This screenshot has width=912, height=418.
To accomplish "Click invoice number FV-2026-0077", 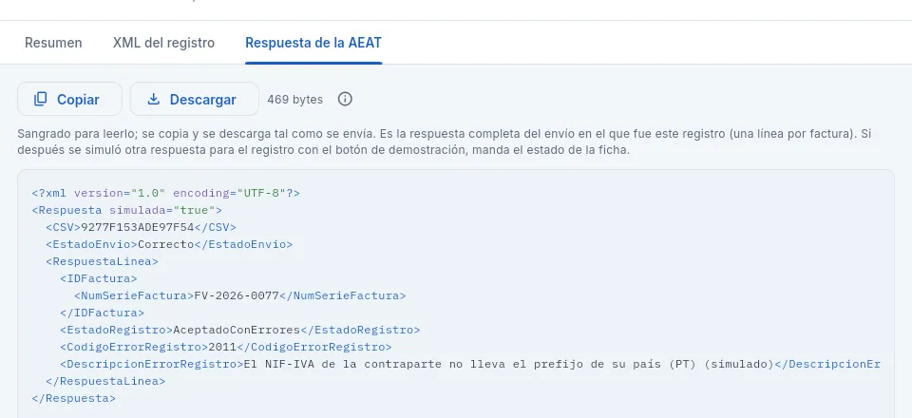I will pyautogui.click(x=237, y=295).
